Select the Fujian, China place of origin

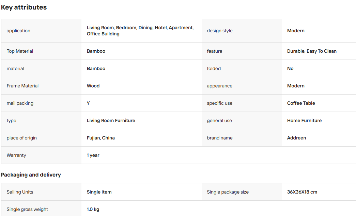(101, 138)
